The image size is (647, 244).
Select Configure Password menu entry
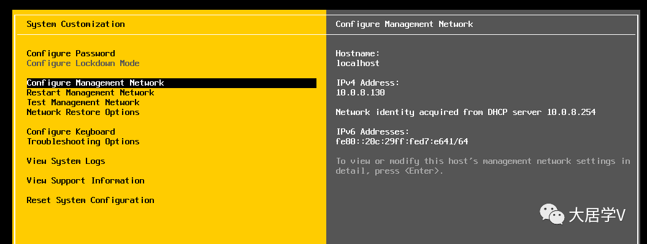(x=71, y=53)
